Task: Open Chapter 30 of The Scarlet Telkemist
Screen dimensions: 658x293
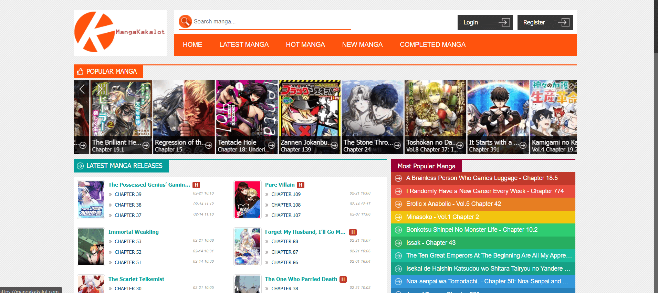Action: coord(128,289)
